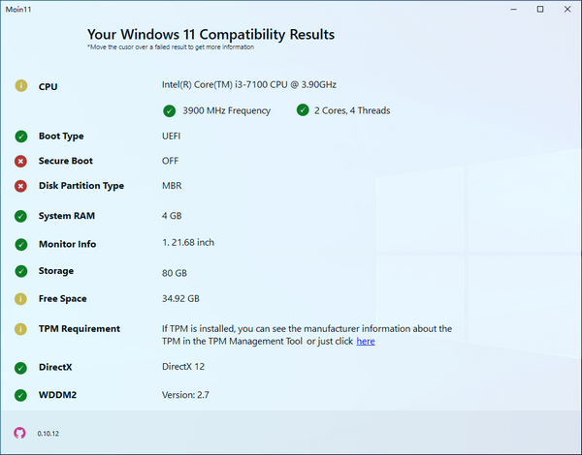The height and width of the screenshot is (455, 582).
Task: Click the DirectX 12 value
Action: [183, 367]
